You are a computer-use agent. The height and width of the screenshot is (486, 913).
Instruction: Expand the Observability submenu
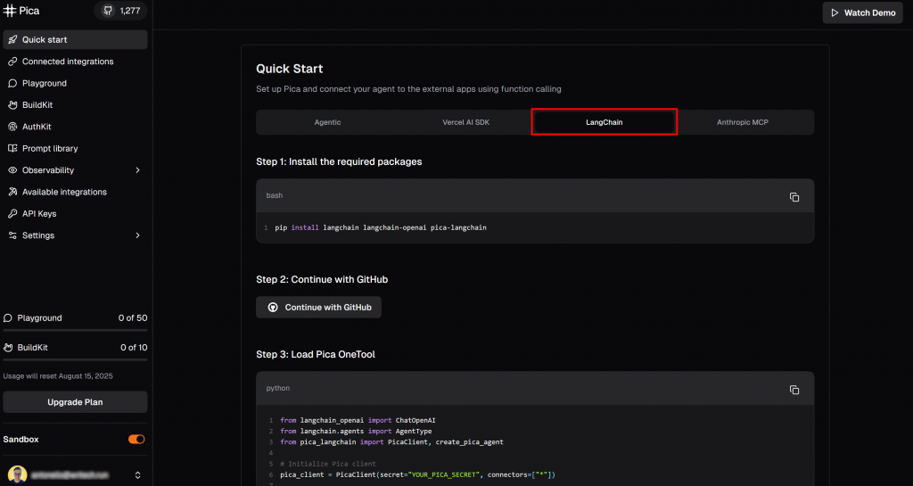click(137, 170)
